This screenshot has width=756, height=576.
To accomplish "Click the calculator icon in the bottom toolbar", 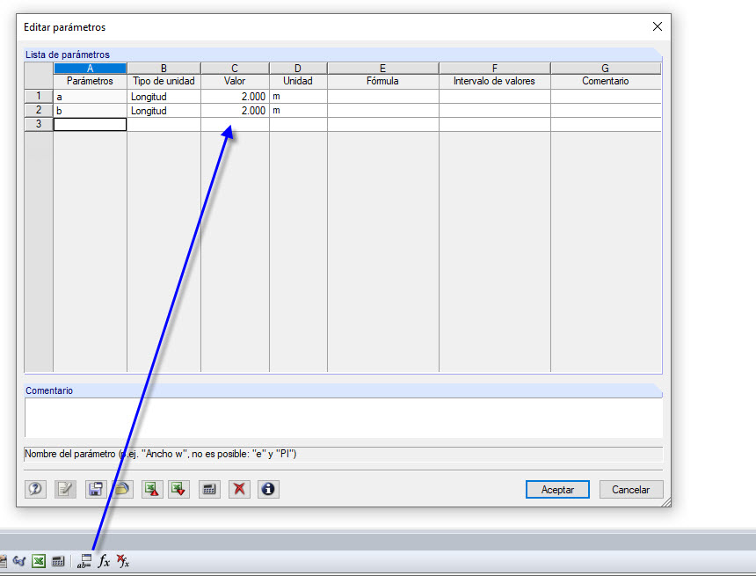I will pos(58,561).
